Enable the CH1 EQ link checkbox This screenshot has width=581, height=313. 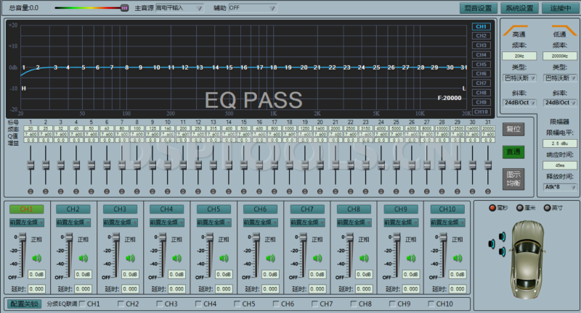[x=82, y=304]
